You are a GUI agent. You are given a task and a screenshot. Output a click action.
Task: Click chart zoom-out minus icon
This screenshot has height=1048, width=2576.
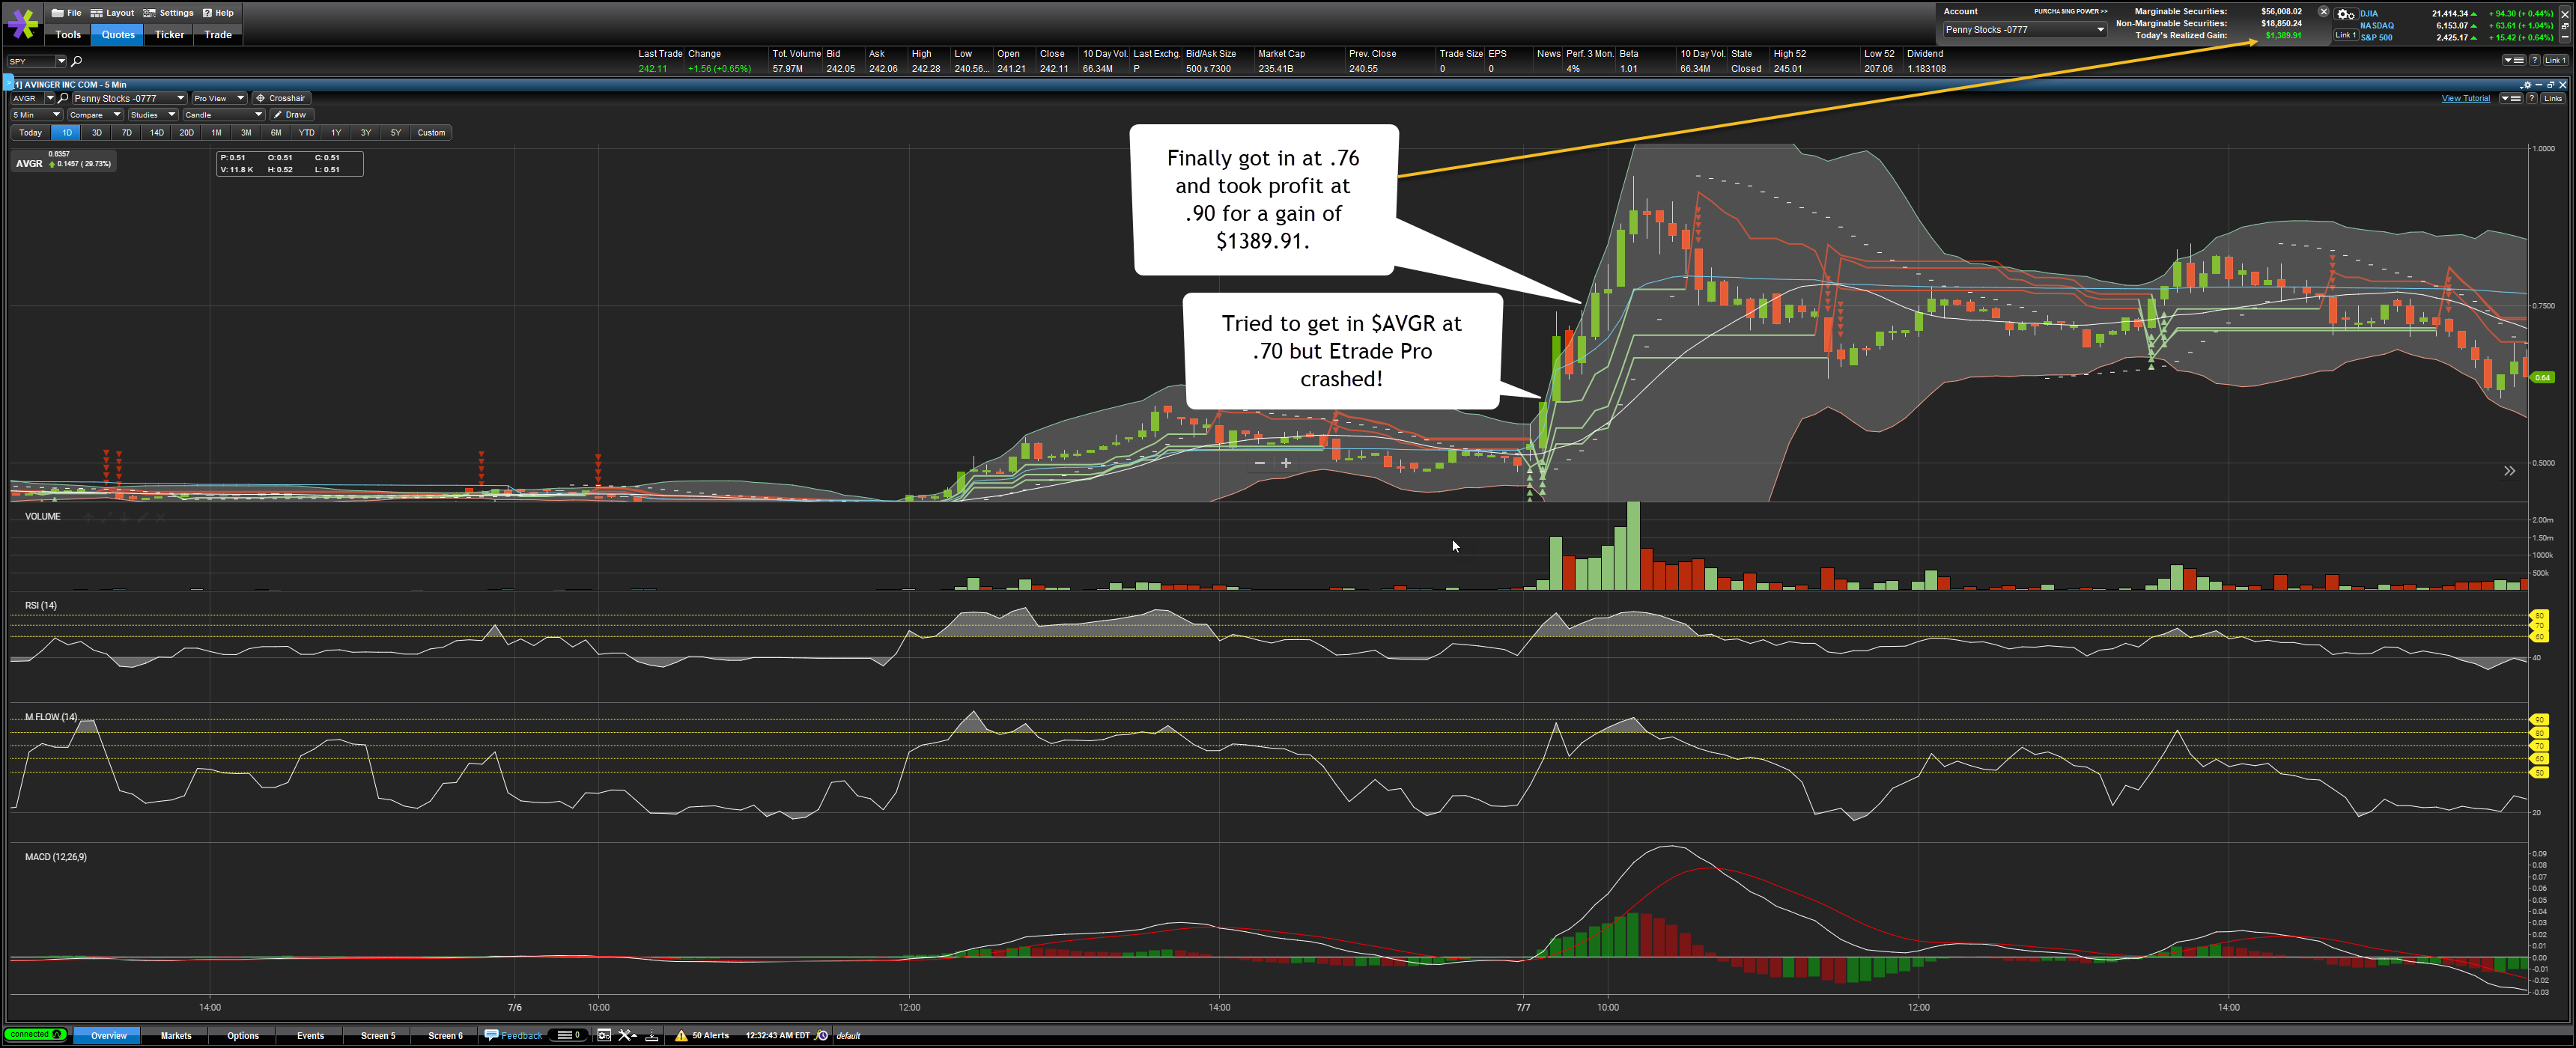click(1260, 463)
